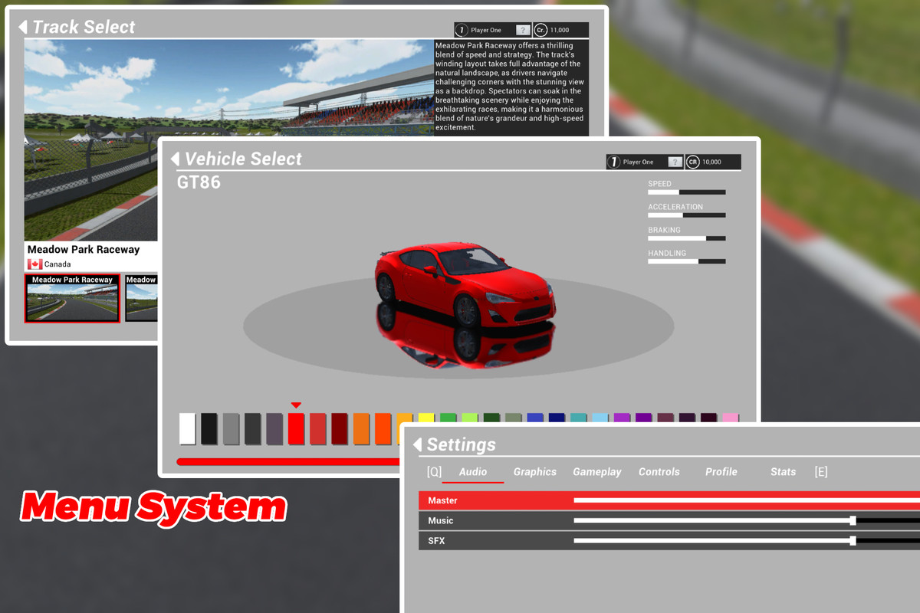The image size is (920, 613).
Task: Click Player One in Vehicle Select header
Action: click(639, 162)
